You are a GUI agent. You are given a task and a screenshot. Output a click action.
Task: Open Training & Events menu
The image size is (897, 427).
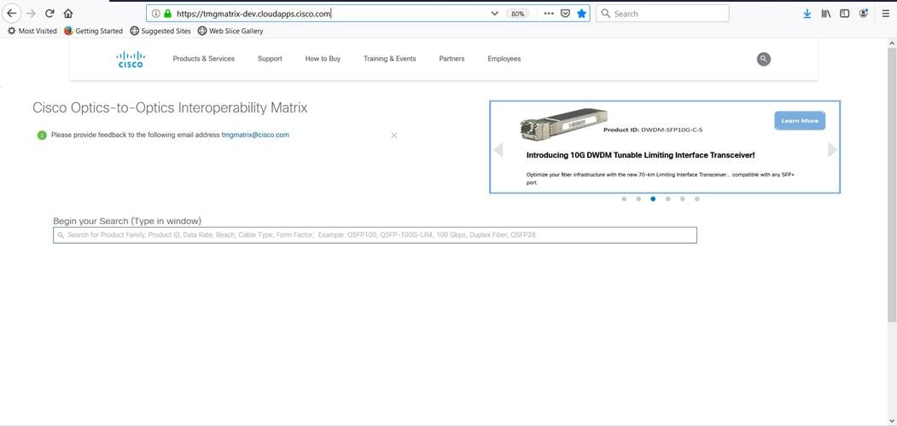(x=389, y=59)
